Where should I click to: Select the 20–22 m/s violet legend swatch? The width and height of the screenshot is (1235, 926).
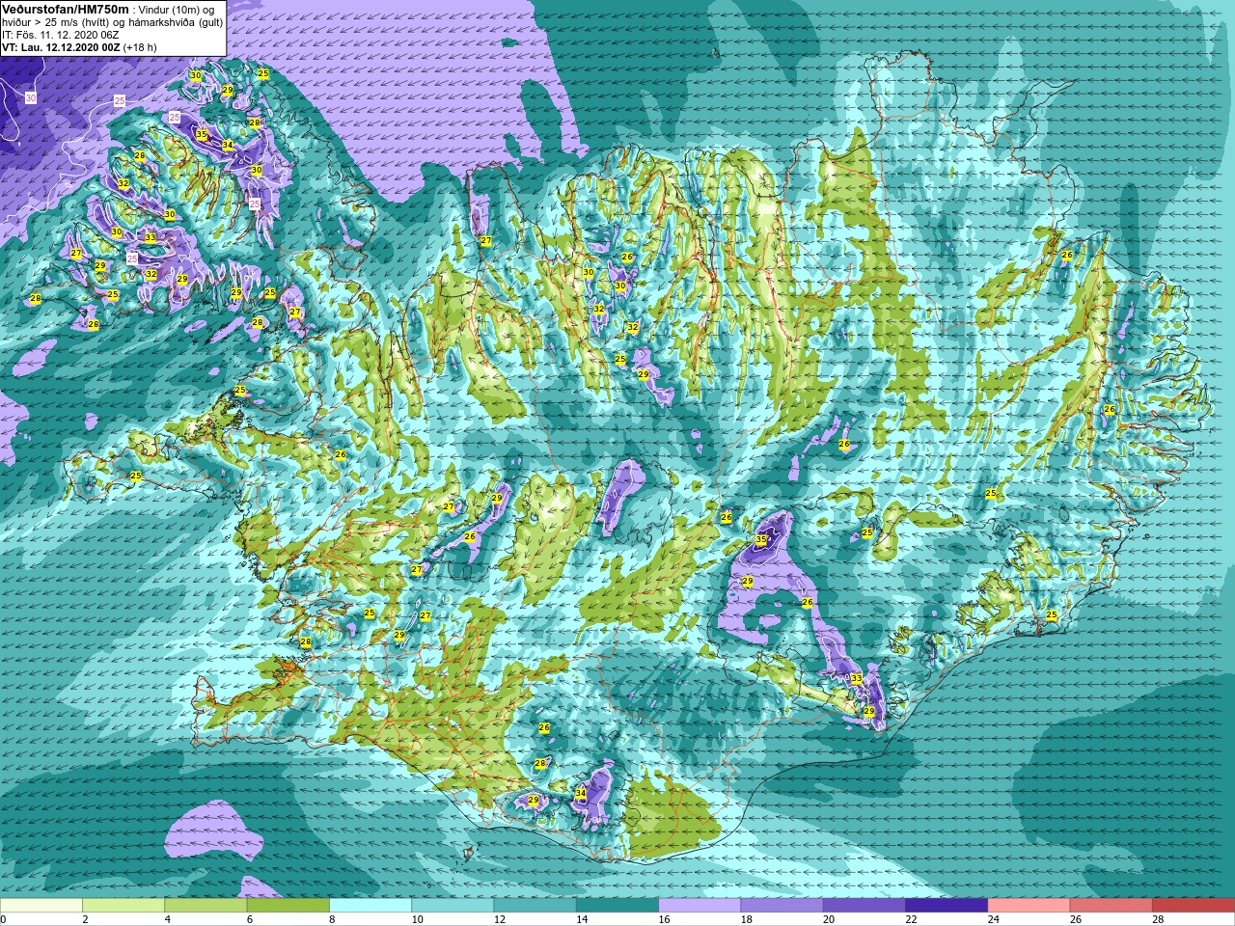tap(864, 906)
